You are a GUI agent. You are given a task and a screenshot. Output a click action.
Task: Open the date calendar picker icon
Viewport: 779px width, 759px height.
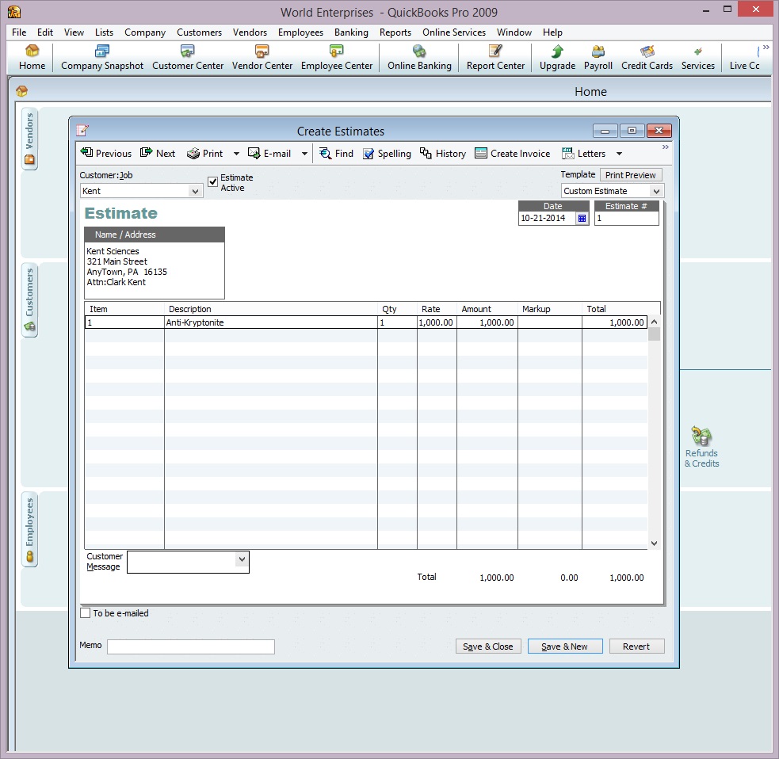(582, 219)
